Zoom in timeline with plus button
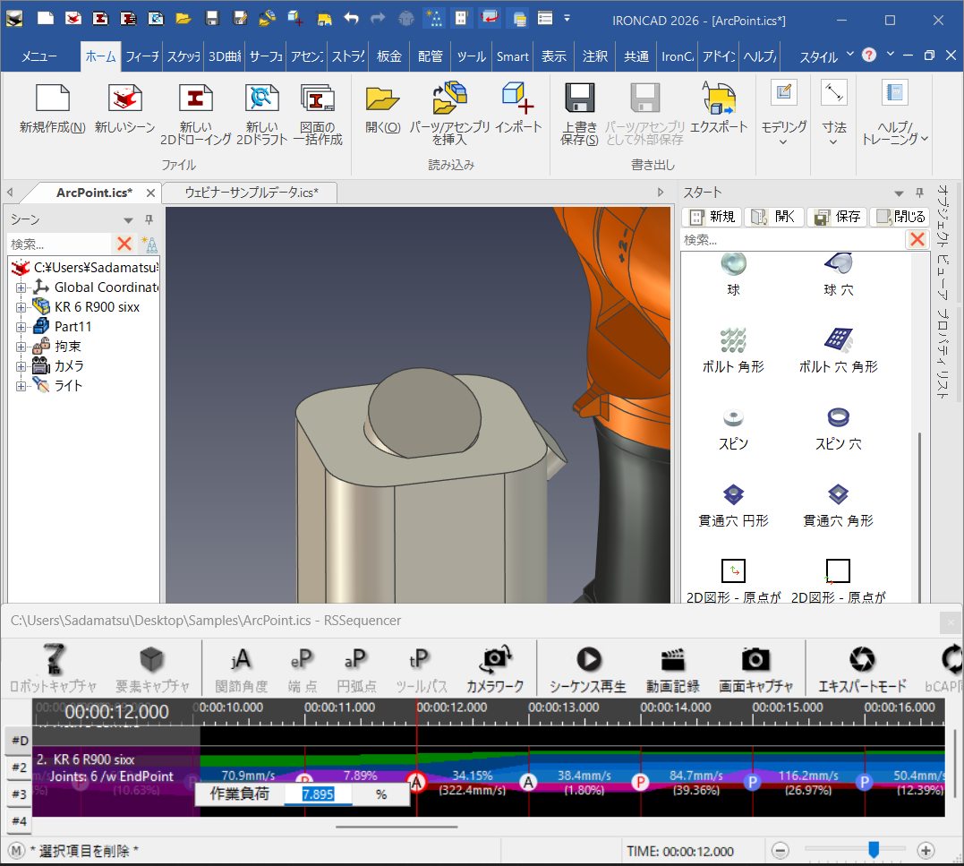Viewport: 964px width, 866px height. point(926,851)
